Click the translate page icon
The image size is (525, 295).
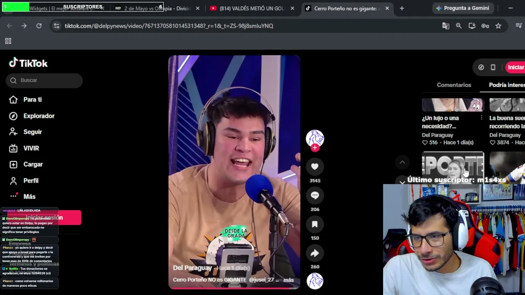pyautogui.click(x=446, y=26)
